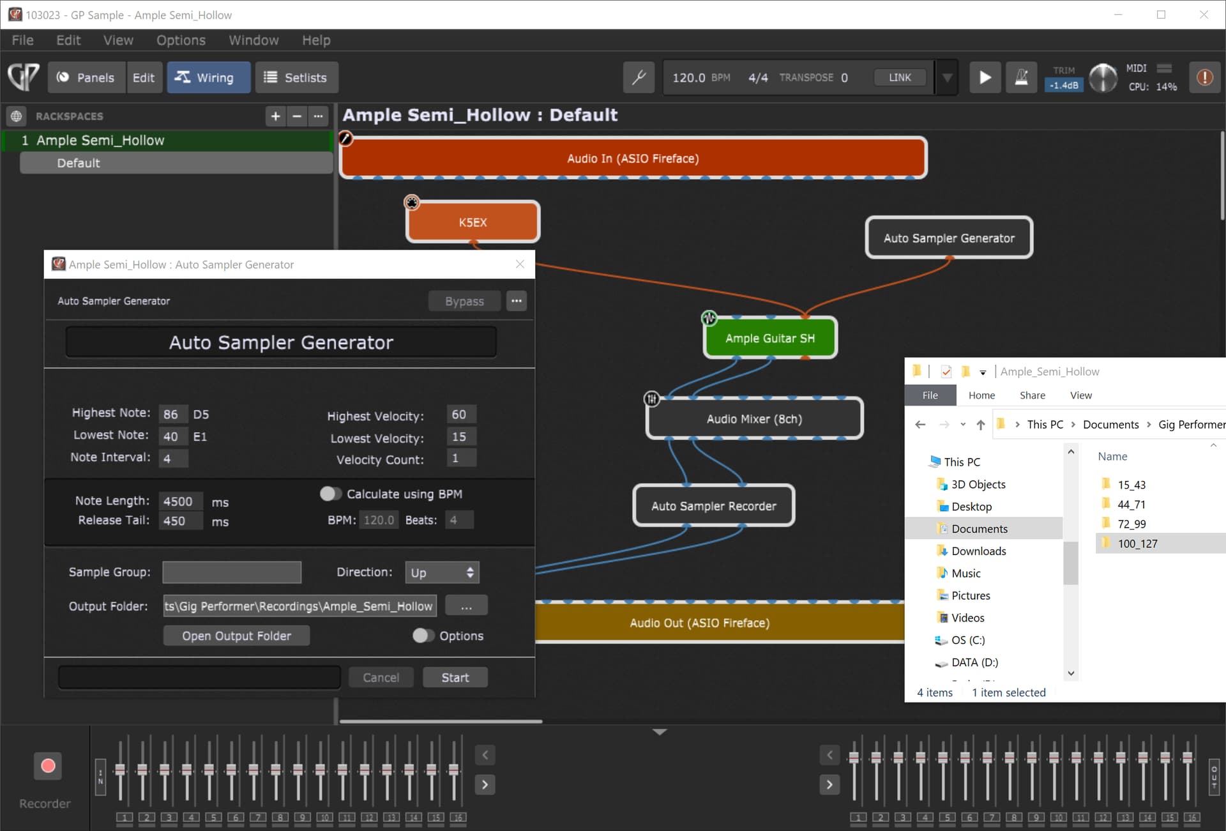1226x831 pixels.
Task: Click Explorer properties checkmark quick-access icon
Action: [x=946, y=372]
